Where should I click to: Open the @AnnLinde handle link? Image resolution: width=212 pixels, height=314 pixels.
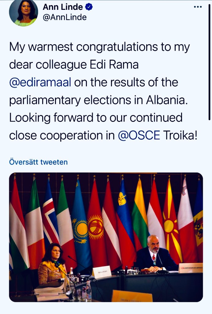(x=65, y=17)
